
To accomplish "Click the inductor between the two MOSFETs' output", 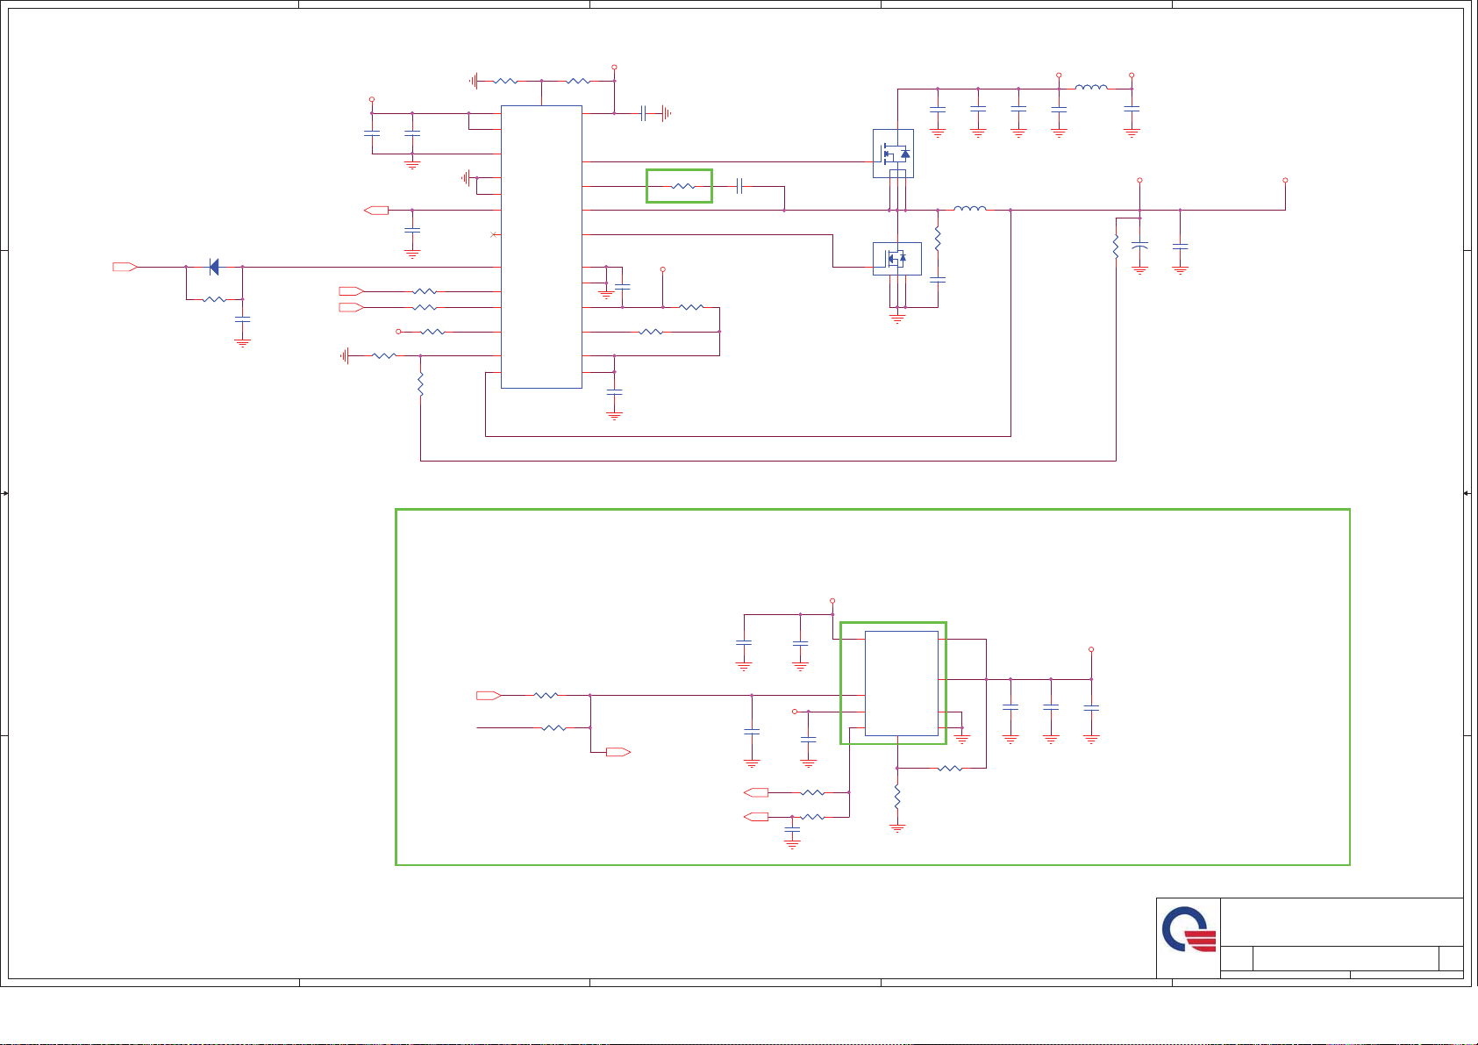I will [x=969, y=209].
